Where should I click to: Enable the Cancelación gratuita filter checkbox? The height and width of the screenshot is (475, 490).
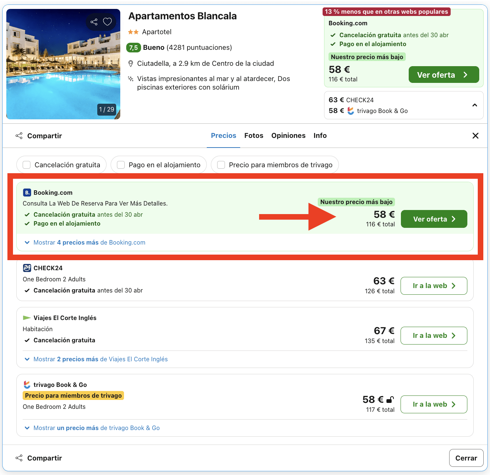pyautogui.click(x=27, y=165)
